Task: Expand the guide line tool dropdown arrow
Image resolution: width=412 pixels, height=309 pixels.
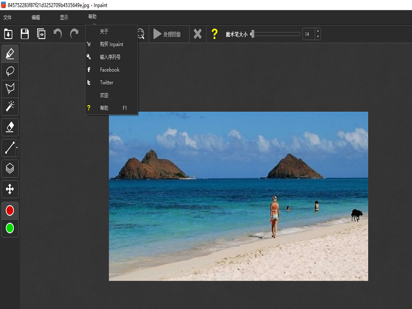Action: 17,148
